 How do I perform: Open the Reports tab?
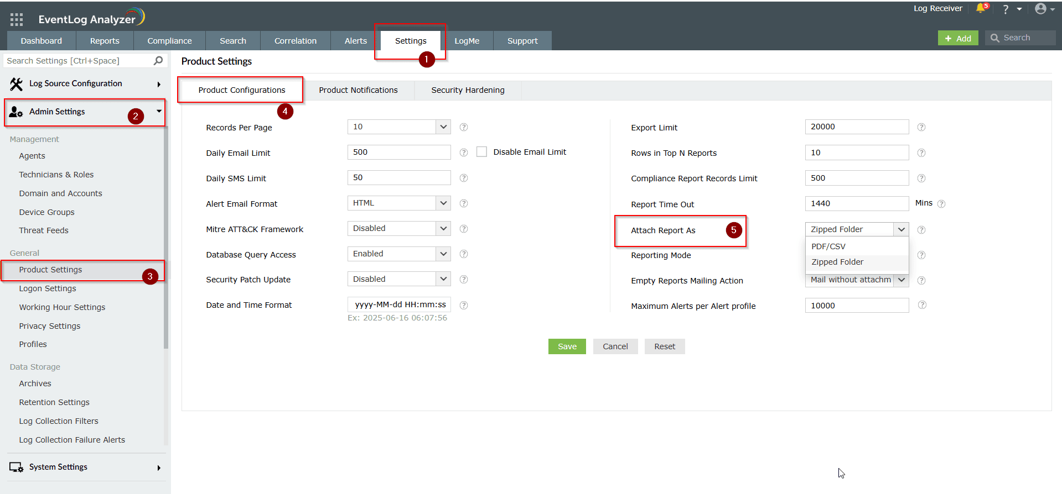click(x=105, y=41)
